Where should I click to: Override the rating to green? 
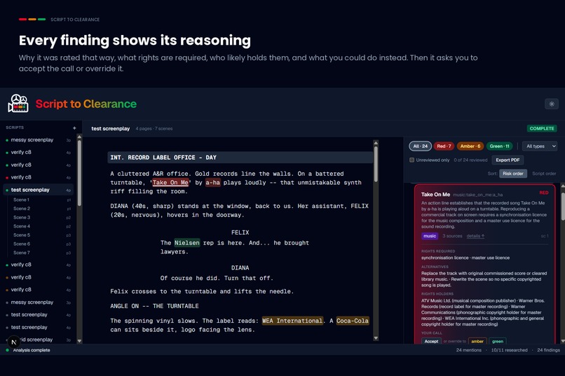[498, 341]
